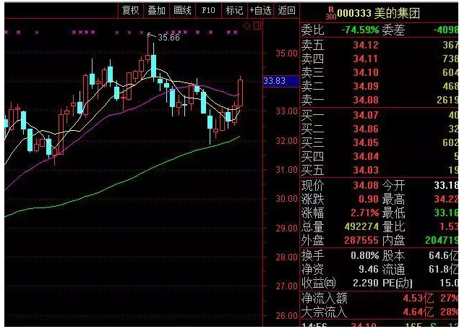
Task: Select the 画线 drawing tool
Action: [x=183, y=10]
